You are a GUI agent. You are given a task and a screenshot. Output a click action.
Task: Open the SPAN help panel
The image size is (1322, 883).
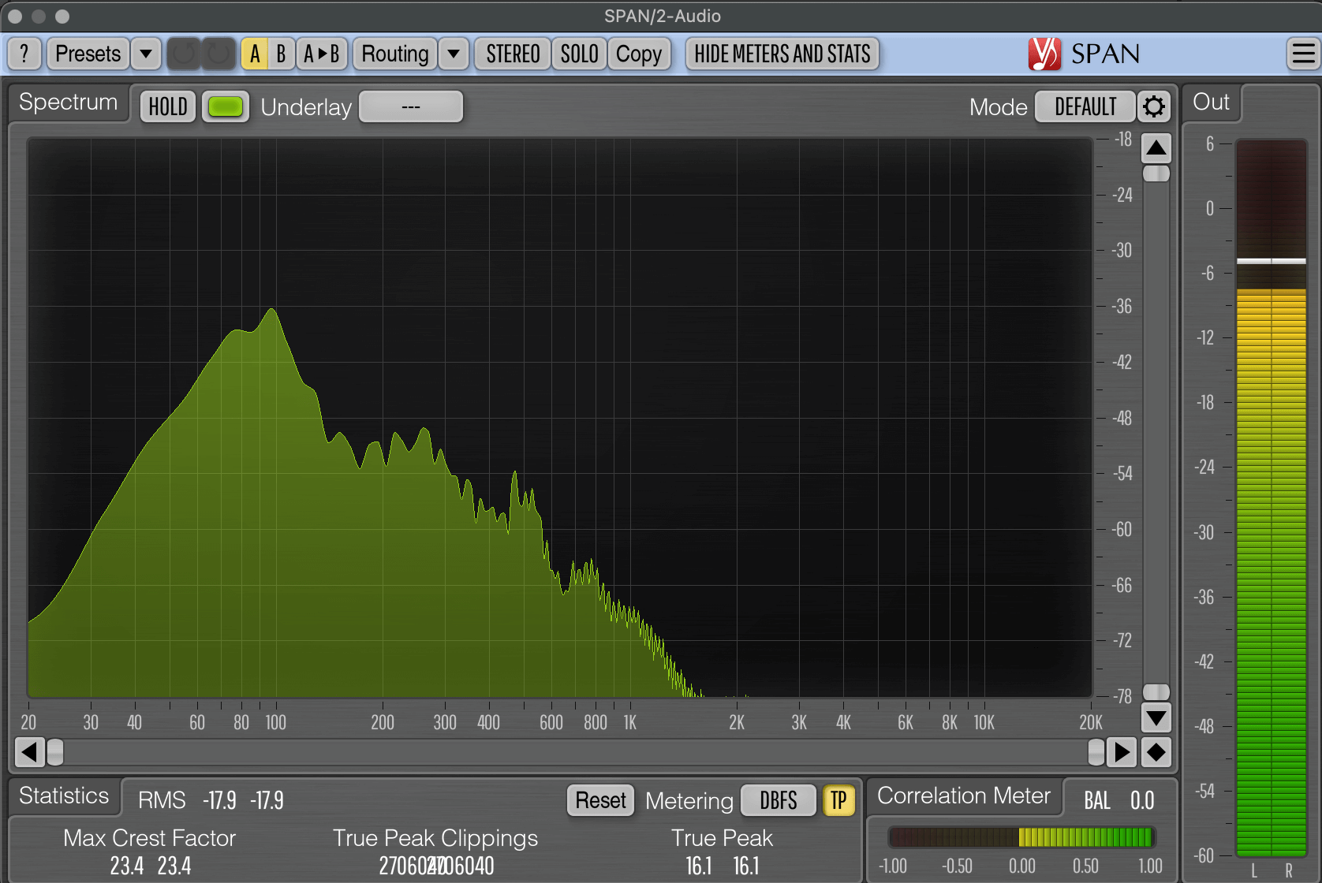click(x=24, y=54)
